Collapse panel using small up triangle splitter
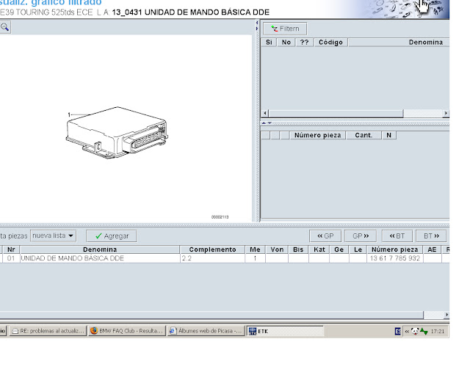 (264, 123)
